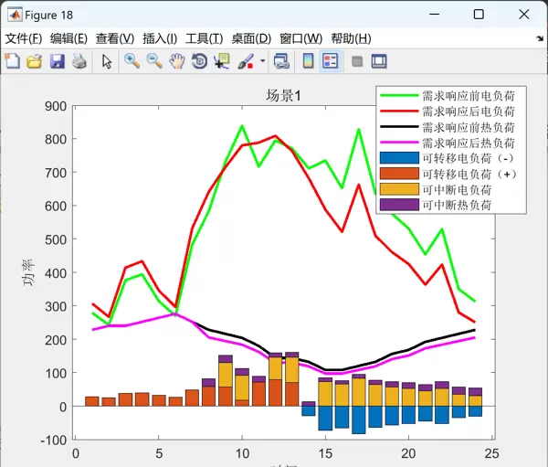Save the figure using the floppy disk icon
This screenshot has height=467, width=548.
tap(57, 61)
